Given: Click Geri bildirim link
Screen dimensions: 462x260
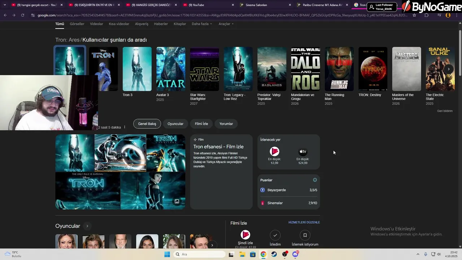Looking at the screenshot, I should 445,111.
